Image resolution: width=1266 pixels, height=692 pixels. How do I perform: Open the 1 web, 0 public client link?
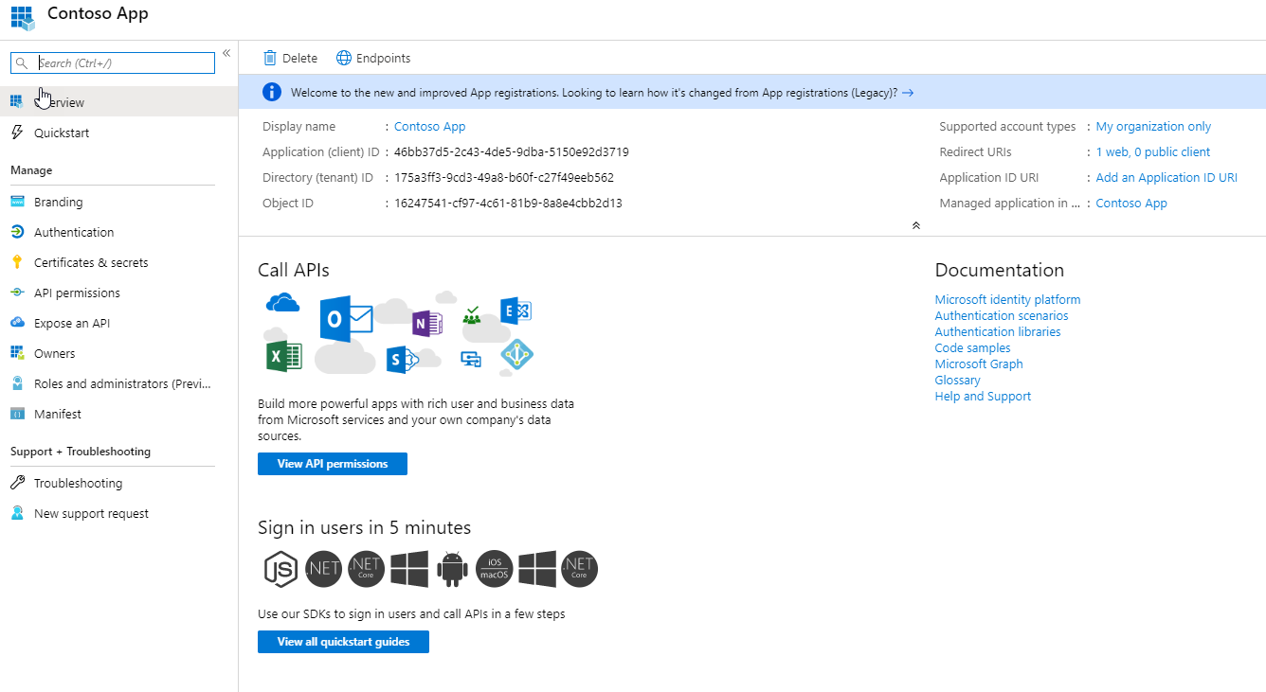[1153, 151]
